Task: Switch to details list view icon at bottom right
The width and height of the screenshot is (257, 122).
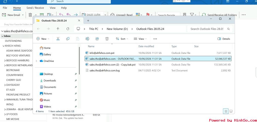Action: 226,111
